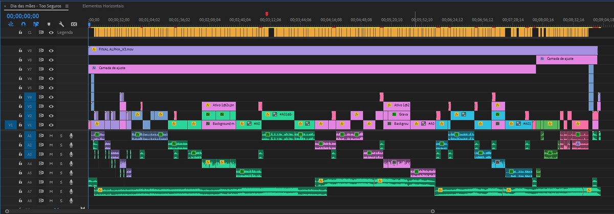Click time ruler at 00;04;16;08
Viewport: 614px width, 214px height.
tap(333, 19)
